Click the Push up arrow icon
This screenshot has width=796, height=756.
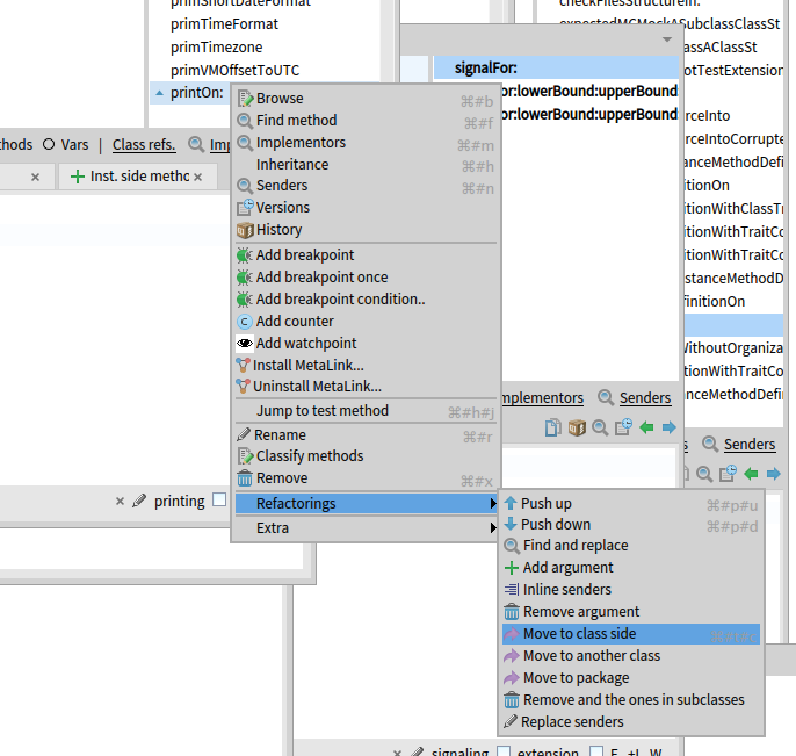pos(511,503)
